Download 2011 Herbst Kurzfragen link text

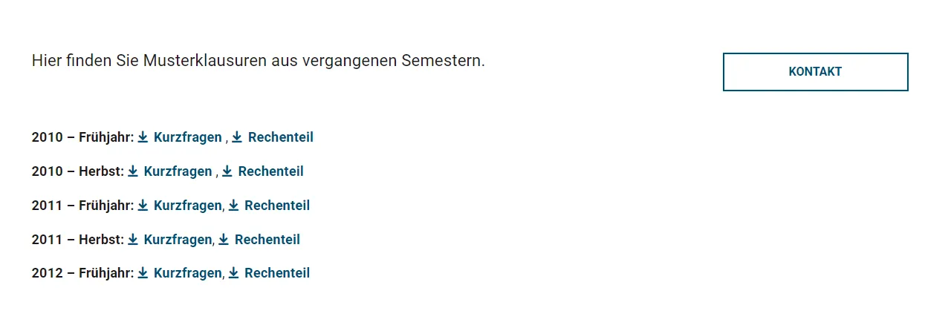(178, 240)
